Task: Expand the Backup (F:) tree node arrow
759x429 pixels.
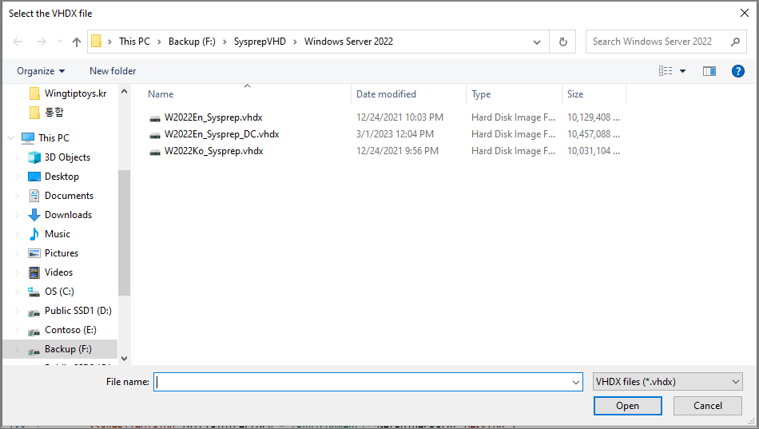Action: [18, 349]
